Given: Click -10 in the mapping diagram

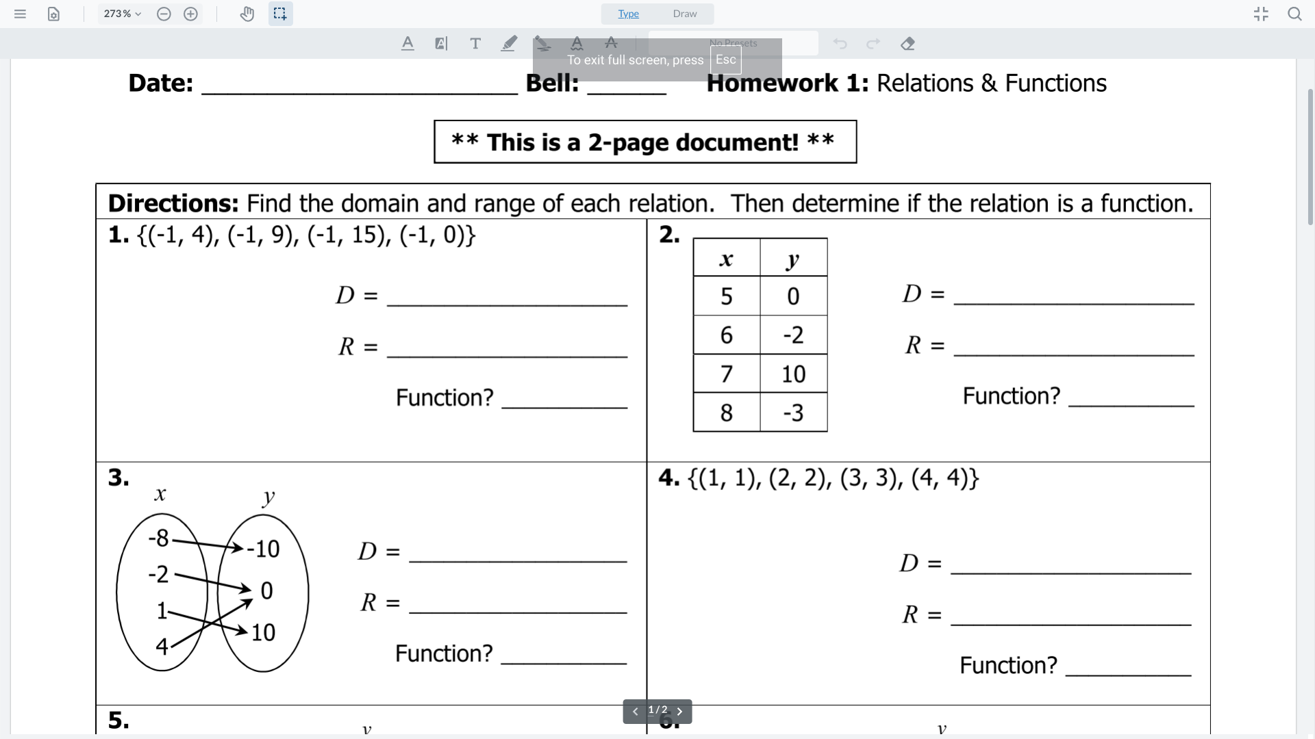Looking at the screenshot, I should [x=263, y=549].
